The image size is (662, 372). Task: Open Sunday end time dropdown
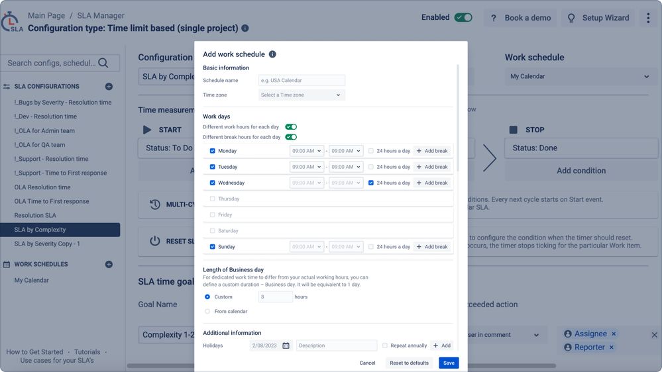346,247
